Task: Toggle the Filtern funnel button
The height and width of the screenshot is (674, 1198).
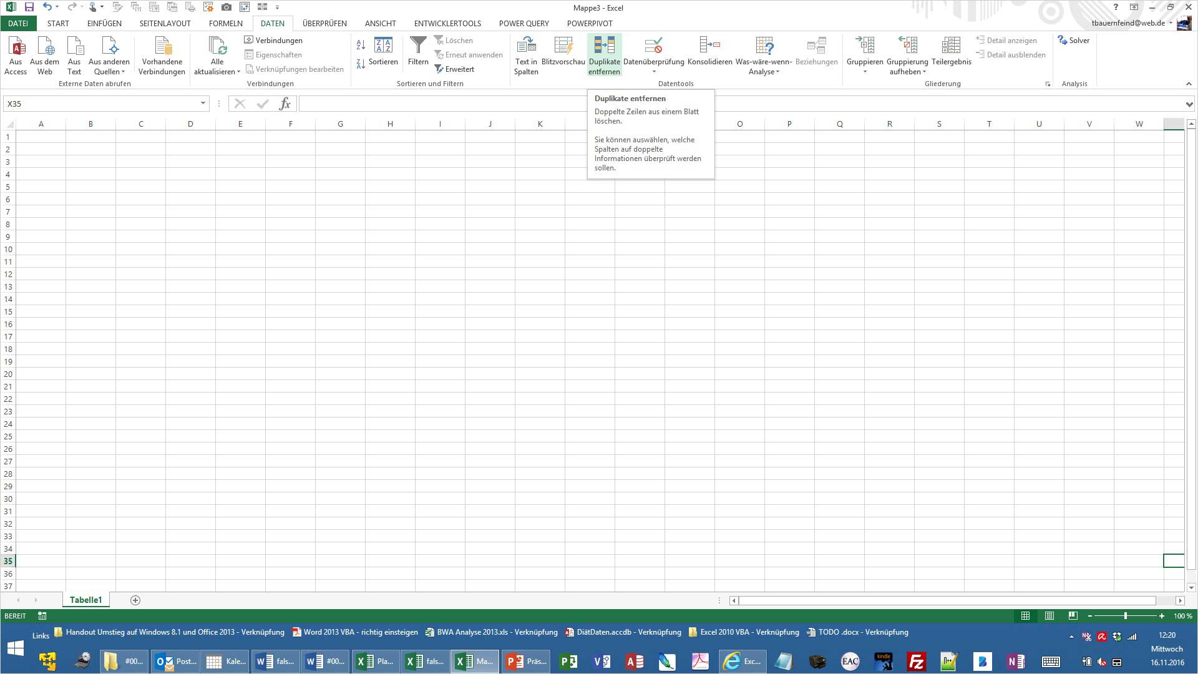Action: [418, 51]
